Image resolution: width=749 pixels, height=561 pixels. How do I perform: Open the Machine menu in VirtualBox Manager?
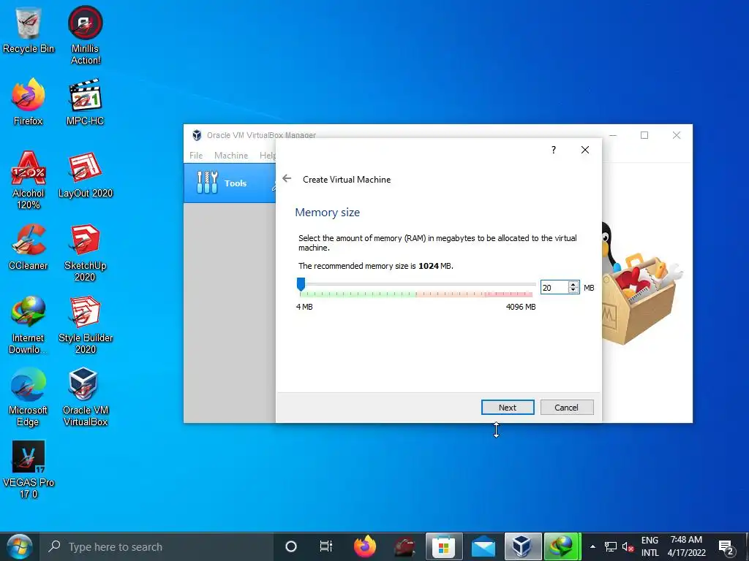[231, 156]
